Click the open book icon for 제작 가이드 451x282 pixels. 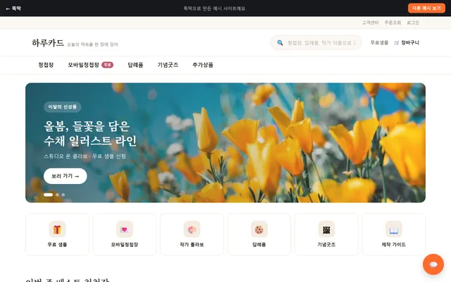(394, 229)
